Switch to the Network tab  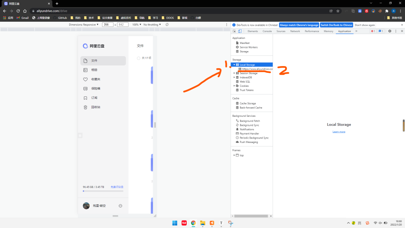tap(295, 31)
